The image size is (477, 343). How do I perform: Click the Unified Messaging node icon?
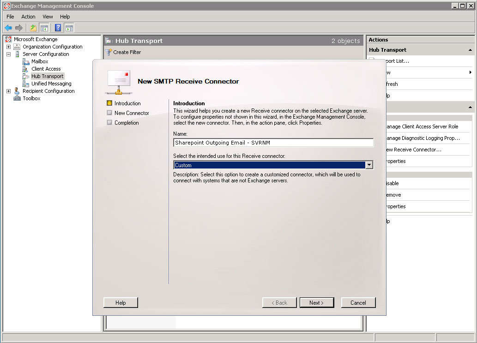25,84
